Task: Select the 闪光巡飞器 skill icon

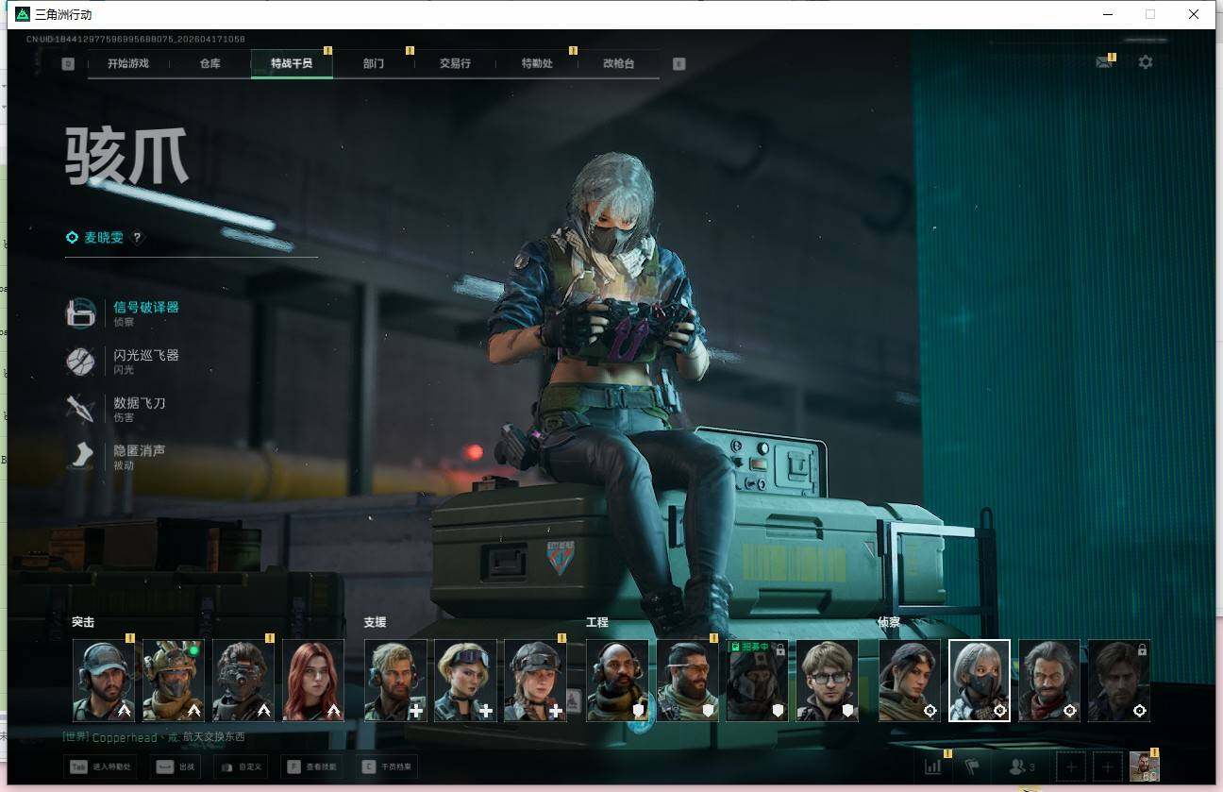Action: tap(81, 362)
